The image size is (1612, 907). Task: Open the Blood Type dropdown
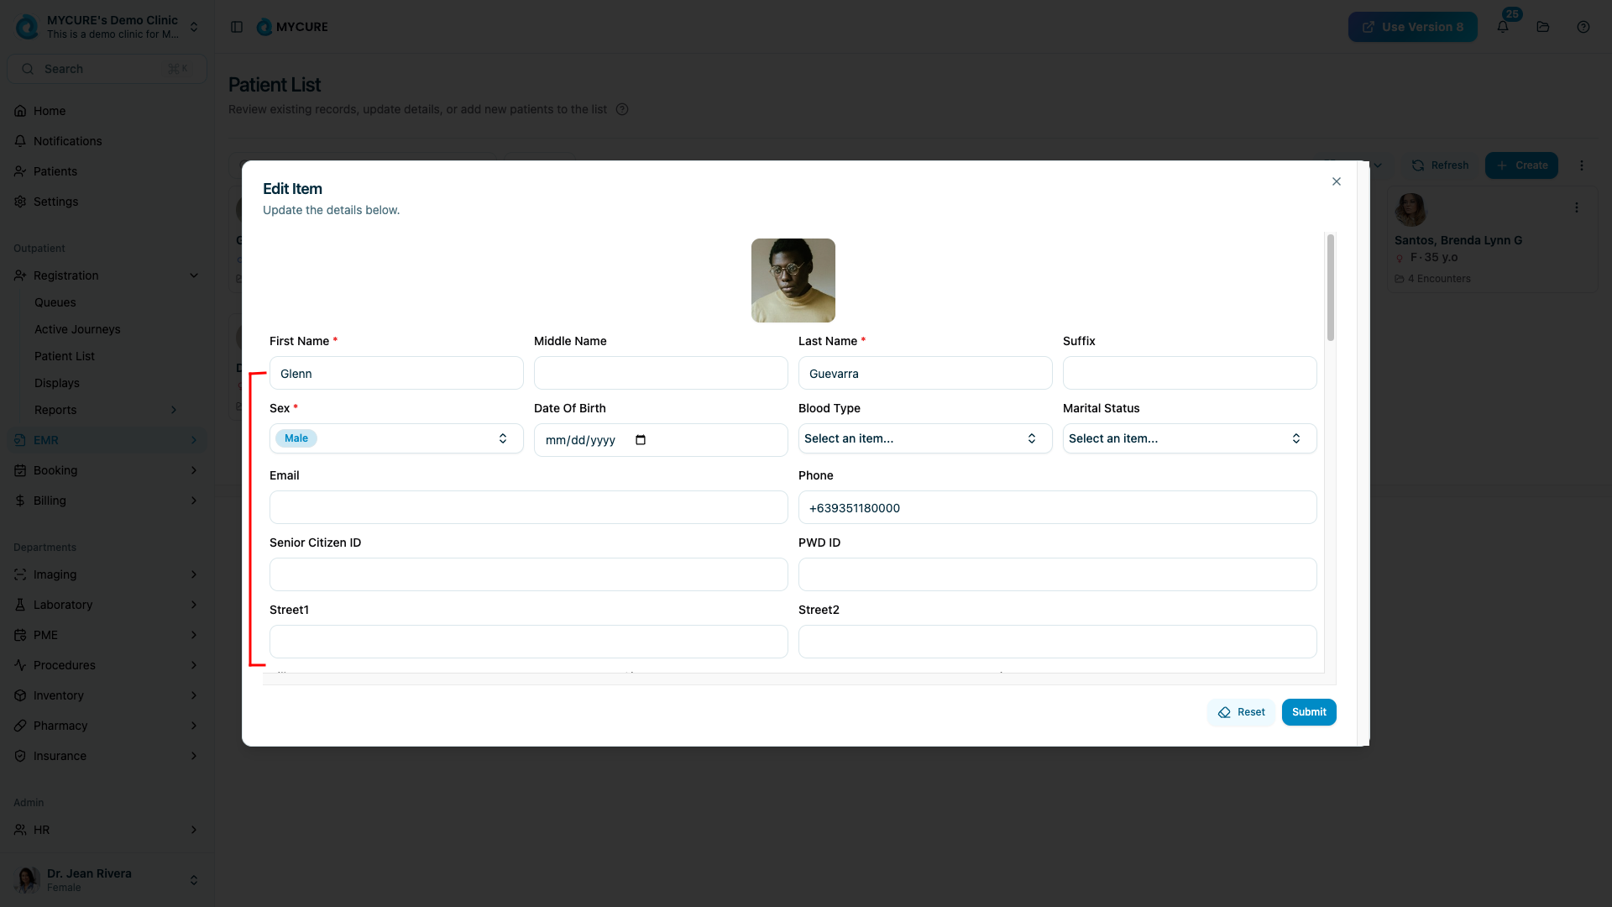tap(924, 438)
